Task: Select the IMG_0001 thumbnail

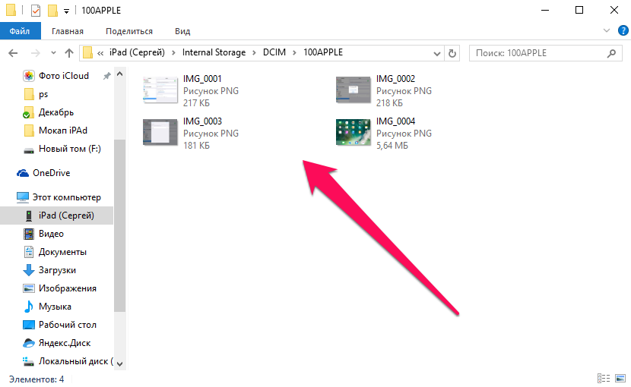Action: (x=160, y=90)
